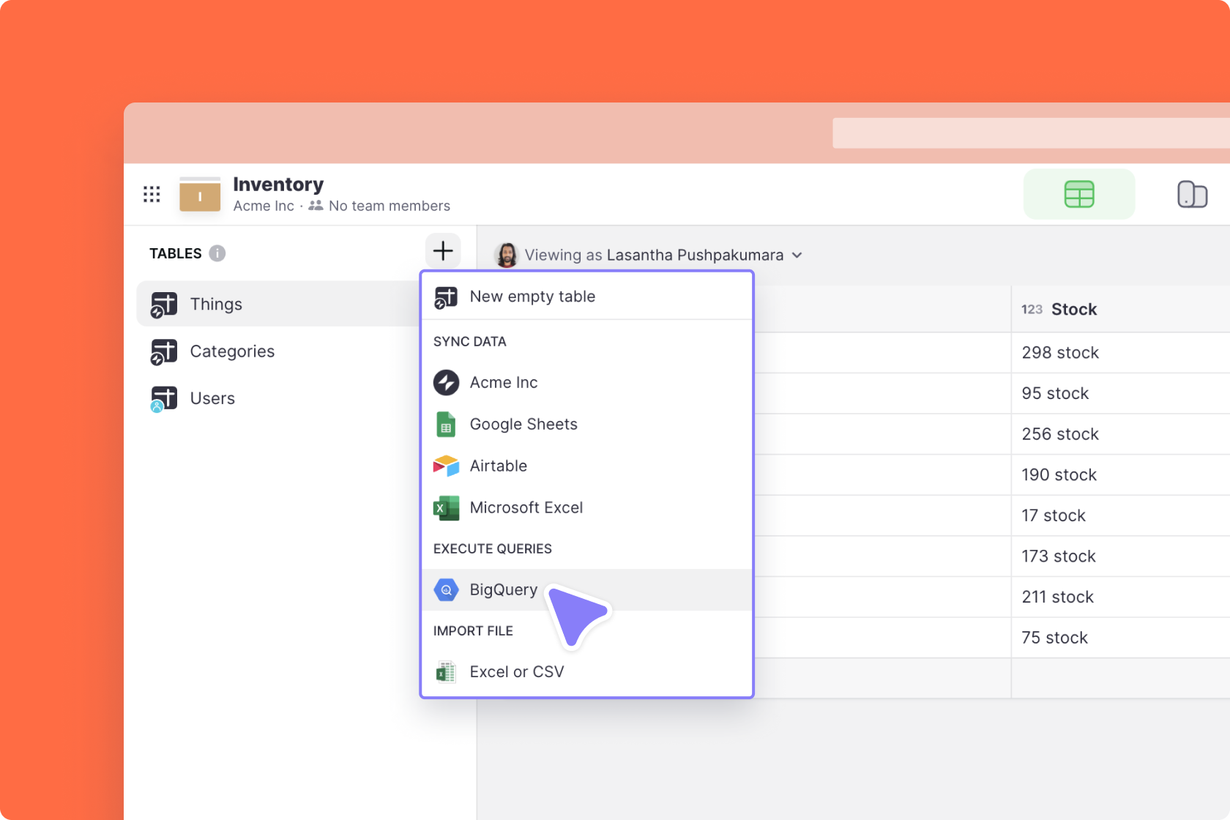Expand the Viewing as Lasantha Pushpakumara dropdown
Viewport: 1230px width, 820px height.
pyautogui.click(x=797, y=255)
